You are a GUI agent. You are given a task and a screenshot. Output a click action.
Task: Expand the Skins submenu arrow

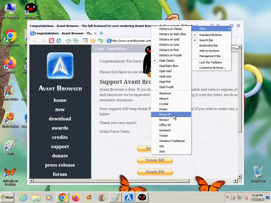[229, 29]
